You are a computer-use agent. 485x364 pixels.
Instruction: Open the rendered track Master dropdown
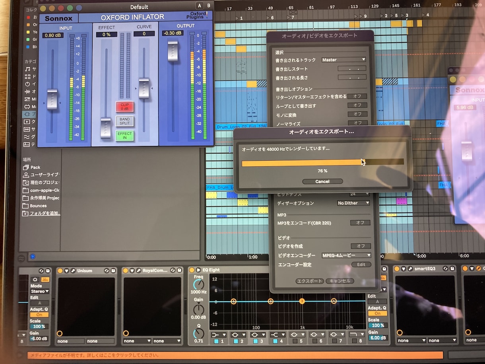pos(343,60)
